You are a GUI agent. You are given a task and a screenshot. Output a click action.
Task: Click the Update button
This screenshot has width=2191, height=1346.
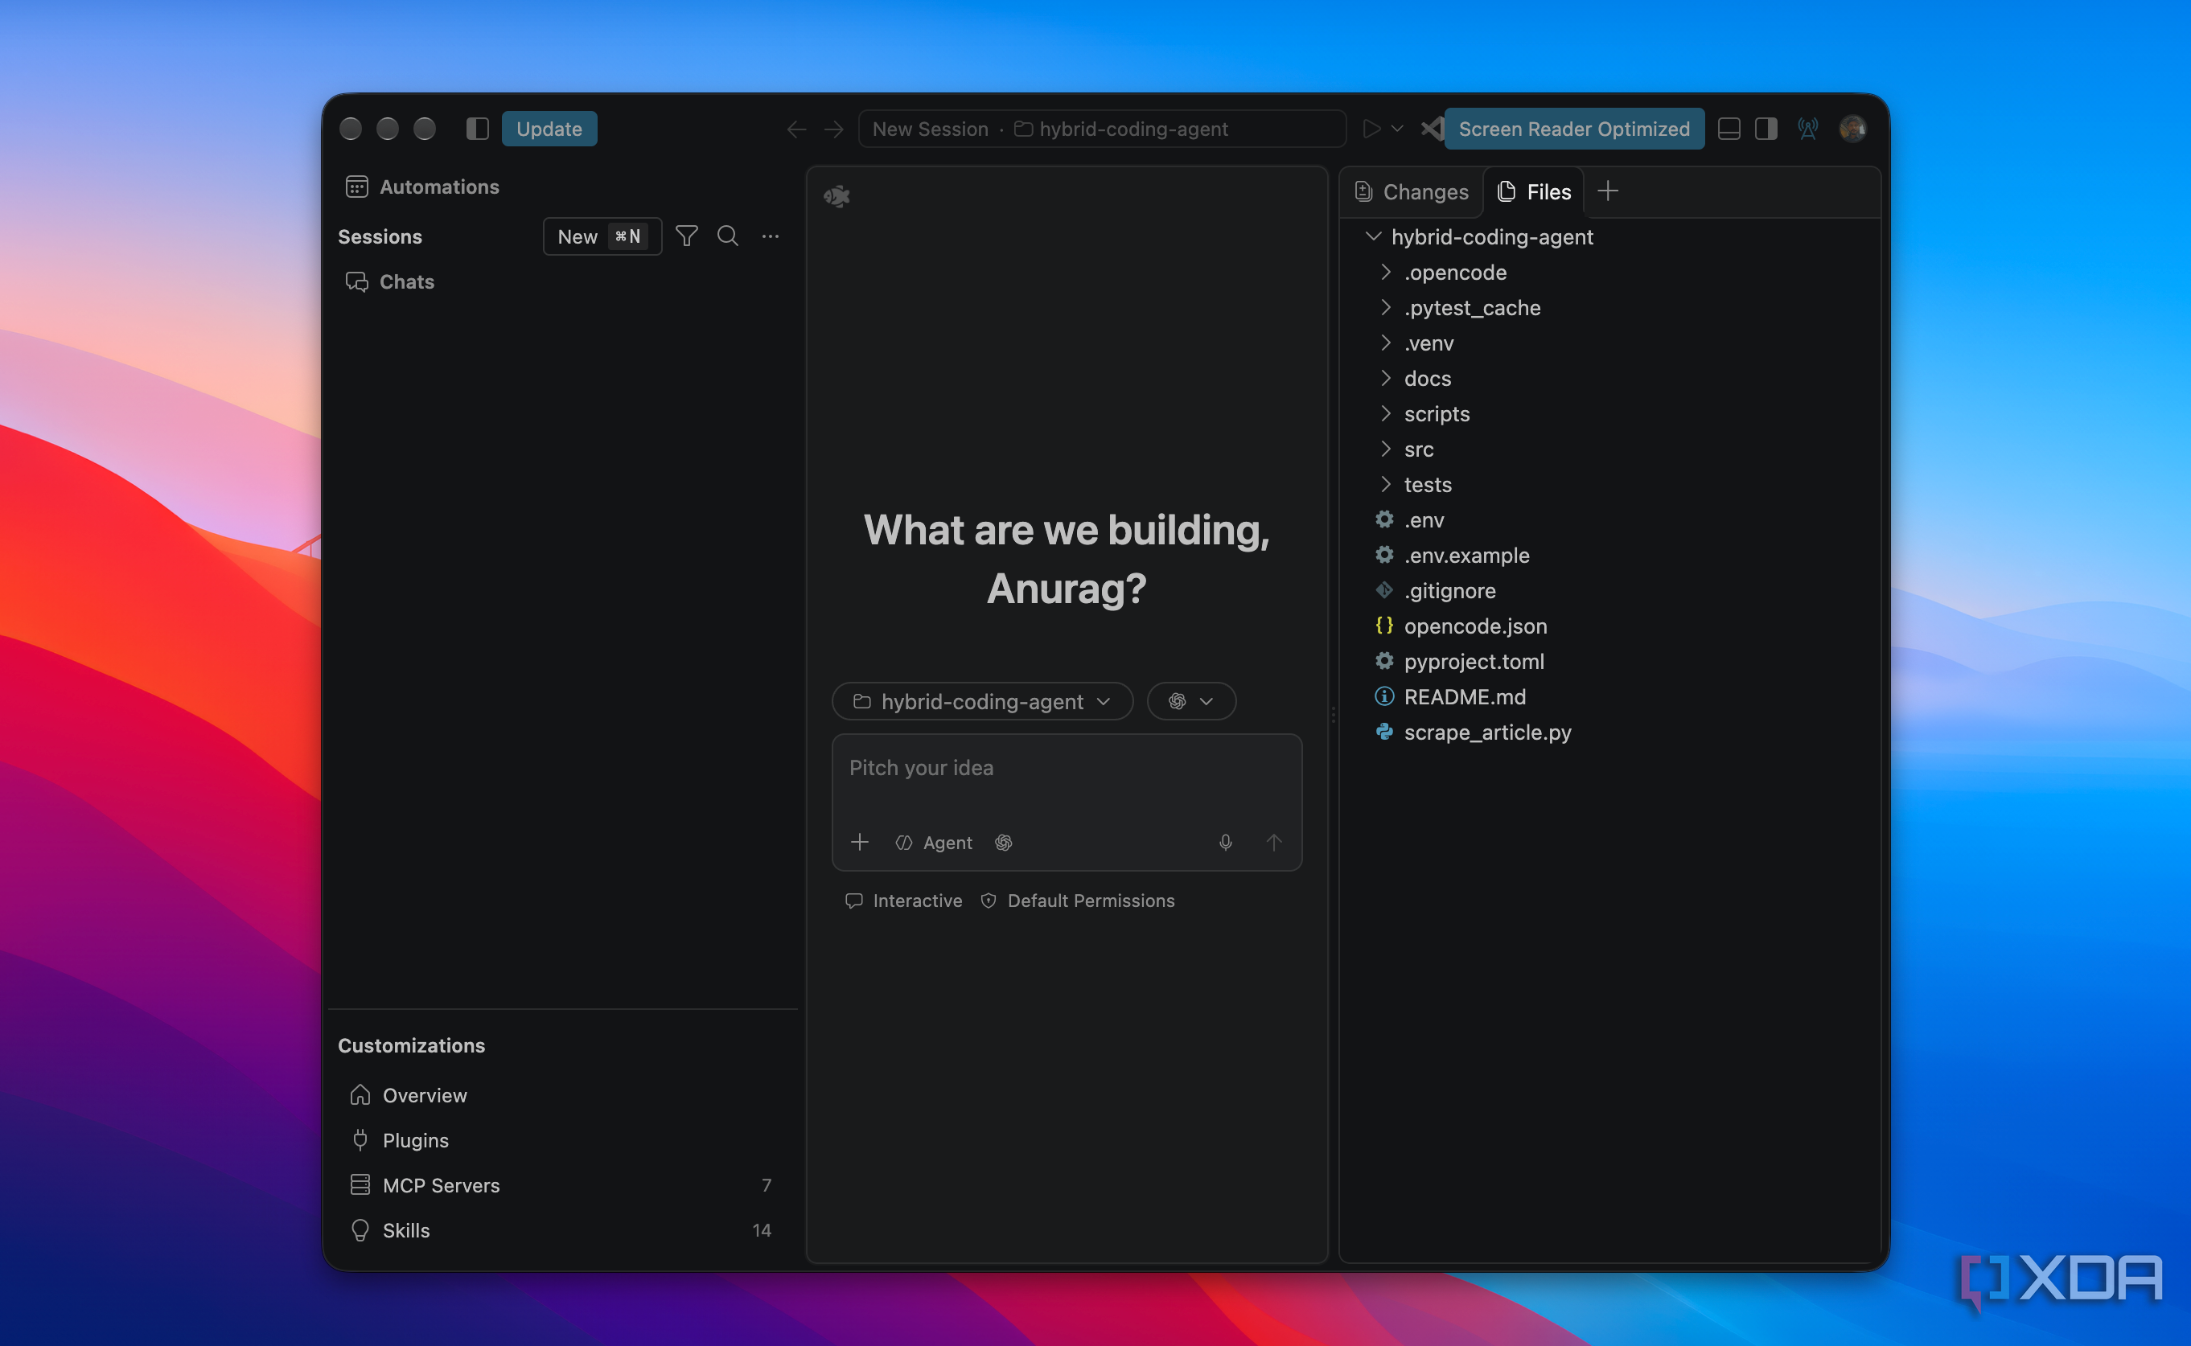[549, 129]
